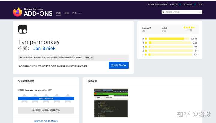The width and height of the screenshot is (216, 123).
Task: Open the 3,838 reviews count link
Action: [165, 28]
